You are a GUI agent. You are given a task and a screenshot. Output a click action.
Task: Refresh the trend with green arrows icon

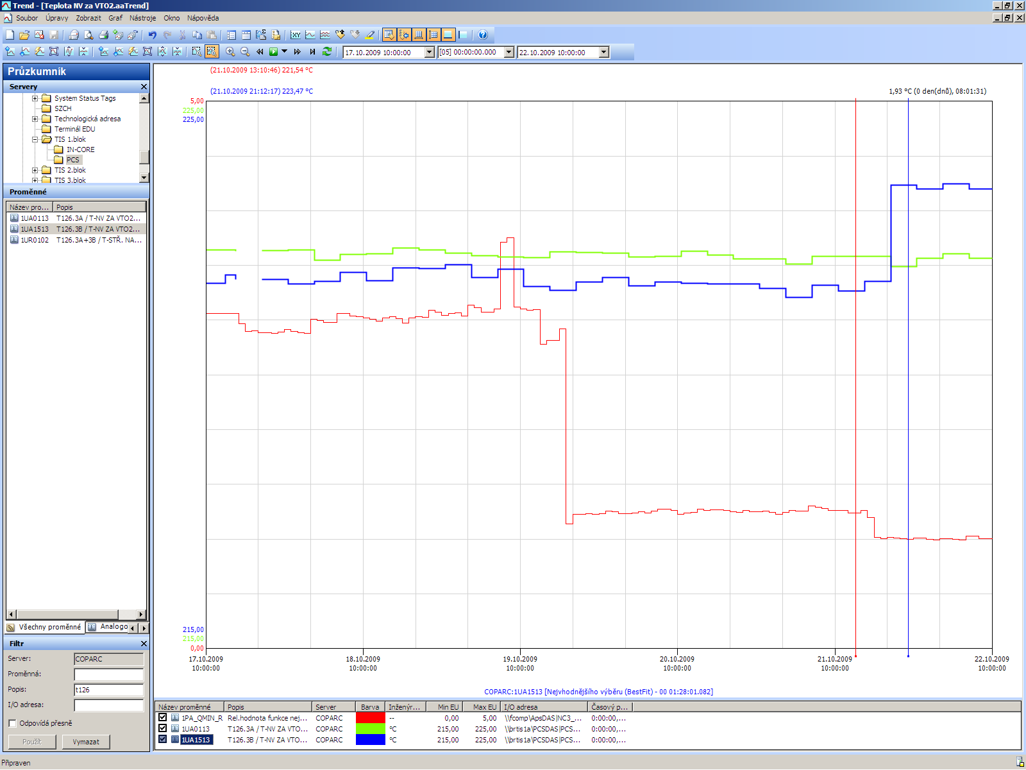(x=327, y=51)
